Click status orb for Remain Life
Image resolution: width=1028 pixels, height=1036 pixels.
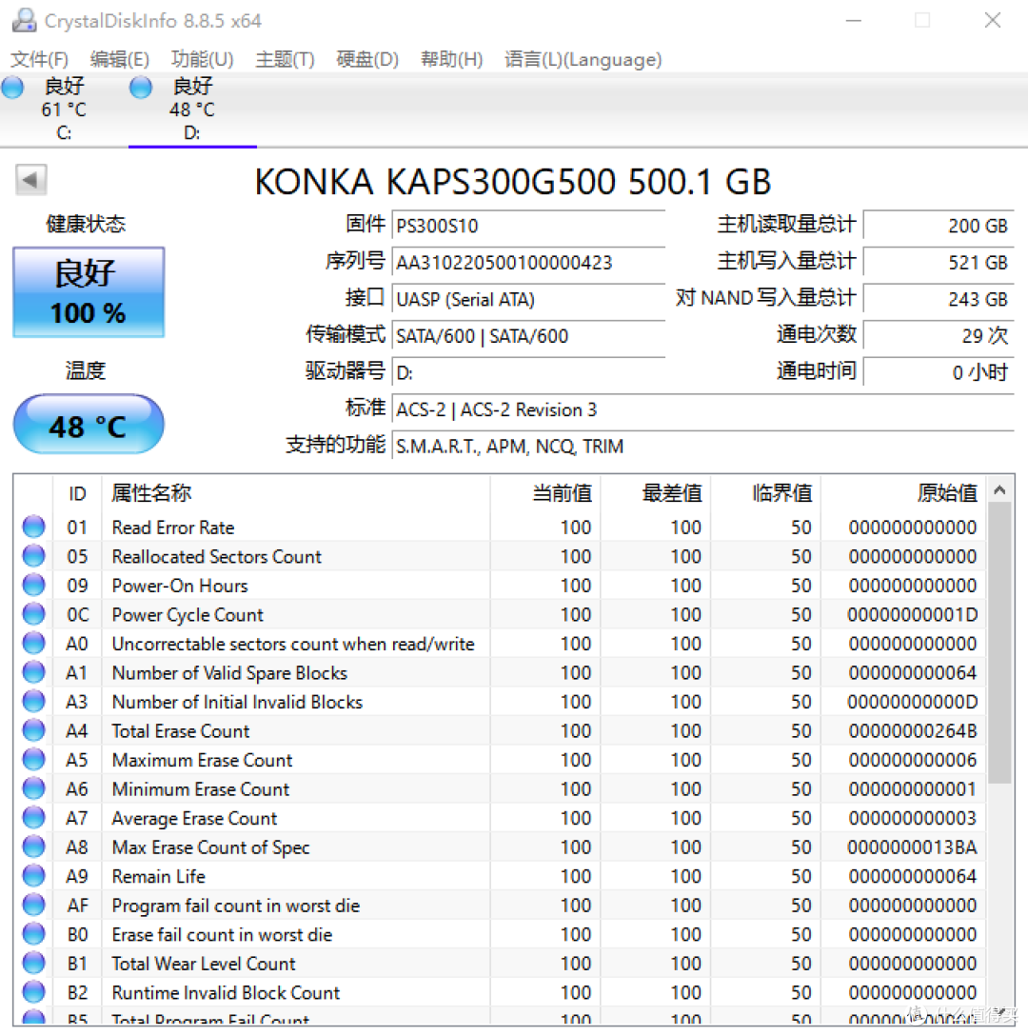pyautogui.click(x=33, y=875)
